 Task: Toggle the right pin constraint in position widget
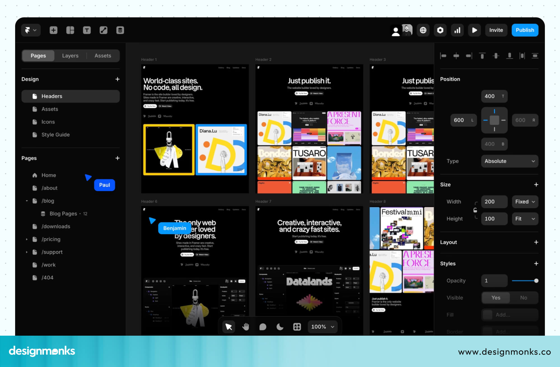click(503, 120)
